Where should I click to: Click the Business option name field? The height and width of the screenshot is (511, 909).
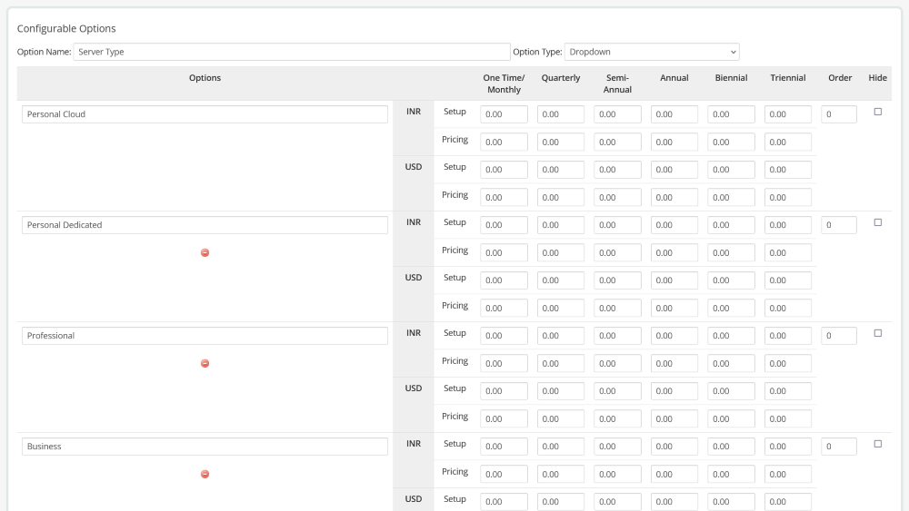[205, 447]
